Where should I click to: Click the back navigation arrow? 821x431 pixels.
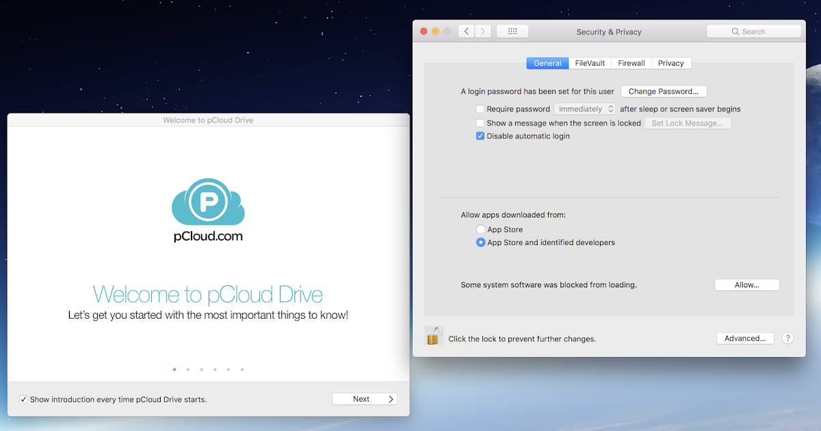pyautogui.click(x=466, y=30)
